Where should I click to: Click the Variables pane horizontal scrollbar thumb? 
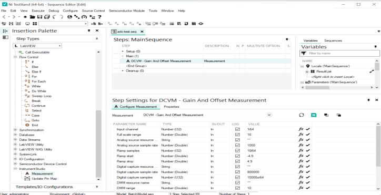[x=317, y=87]
